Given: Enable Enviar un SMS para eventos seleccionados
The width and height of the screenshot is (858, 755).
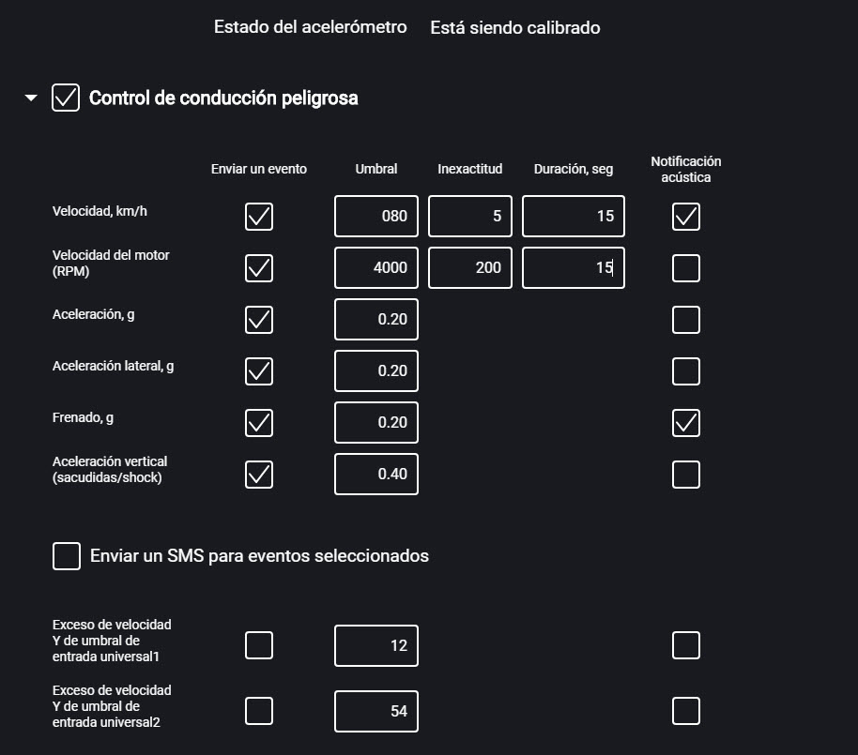Looking at the screenshot, I should coord(66,555).
